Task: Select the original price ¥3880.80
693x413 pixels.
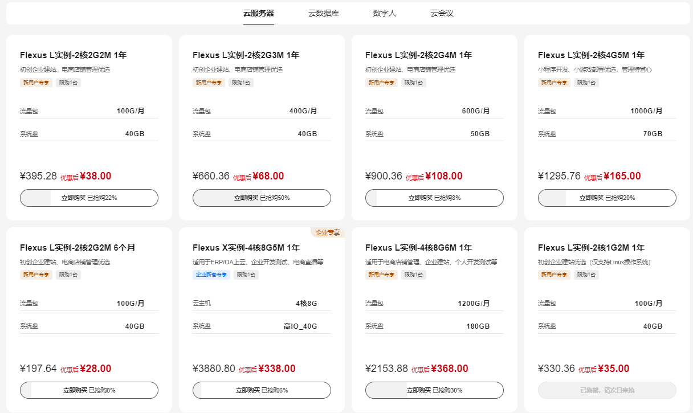Action: point(214,369)
